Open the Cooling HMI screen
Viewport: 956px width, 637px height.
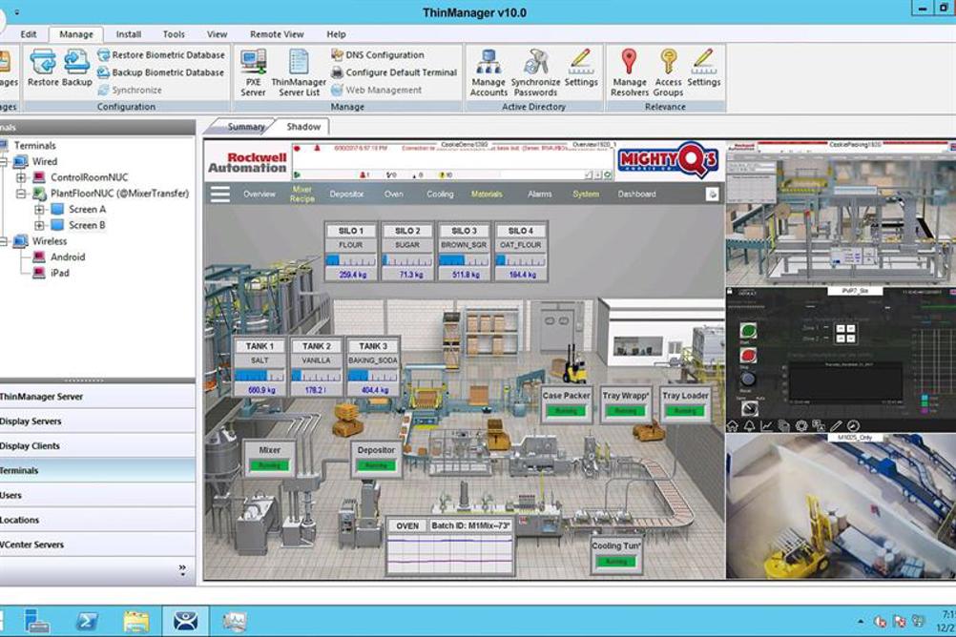click(x=440, y=194)
